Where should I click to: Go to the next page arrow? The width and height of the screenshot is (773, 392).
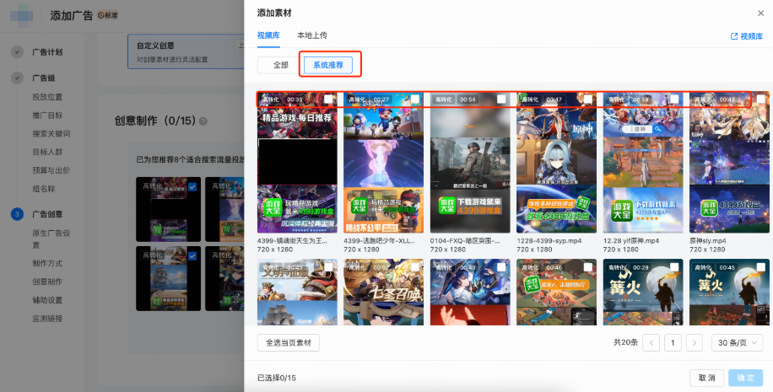695,343
